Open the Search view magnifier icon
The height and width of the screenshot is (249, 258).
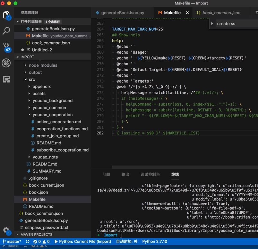pyautogui.click(x=6, y=31)
